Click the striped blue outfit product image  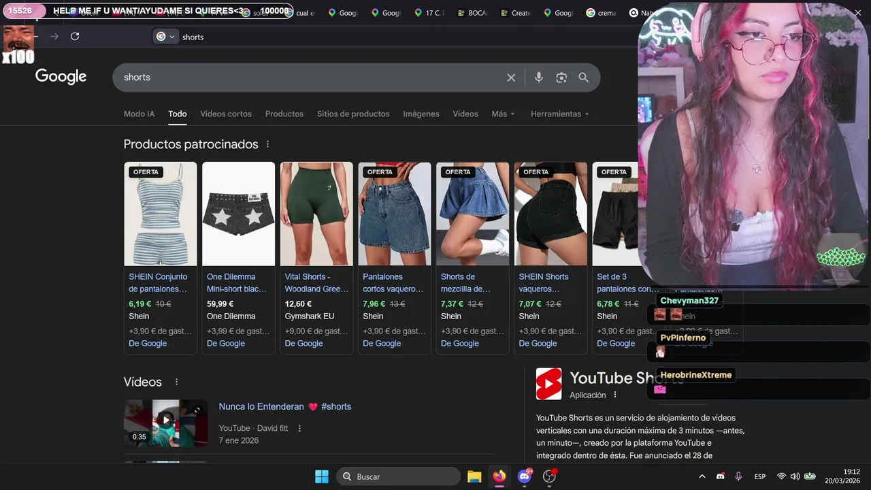[161, 214]
